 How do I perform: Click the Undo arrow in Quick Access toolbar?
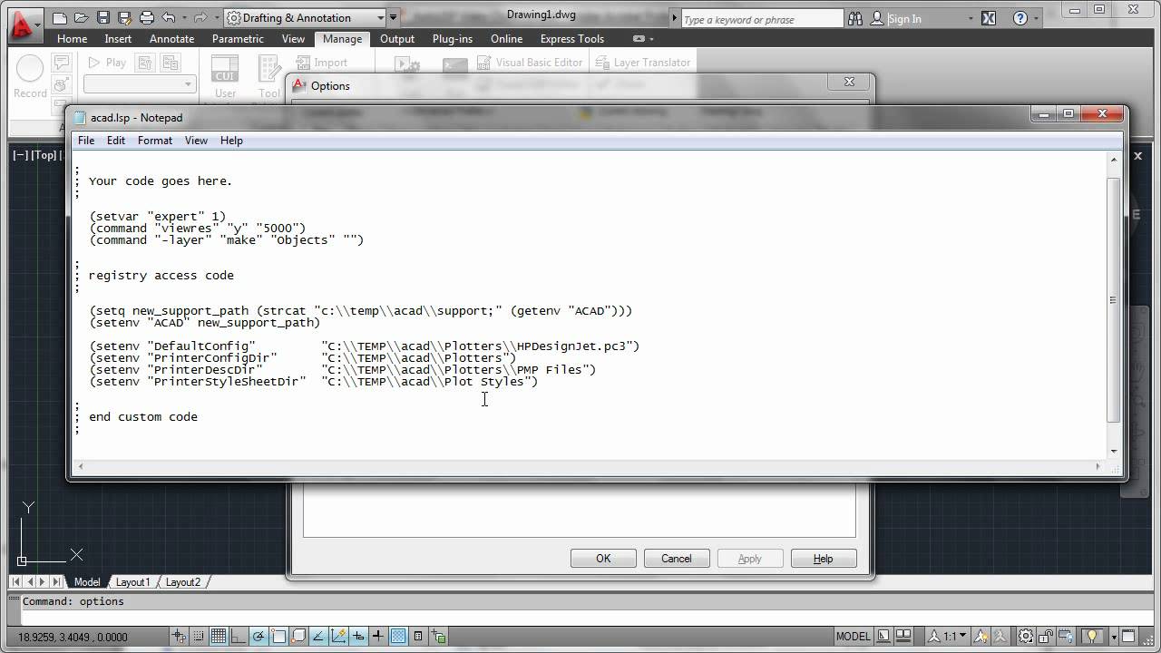(x=169, y=17)
